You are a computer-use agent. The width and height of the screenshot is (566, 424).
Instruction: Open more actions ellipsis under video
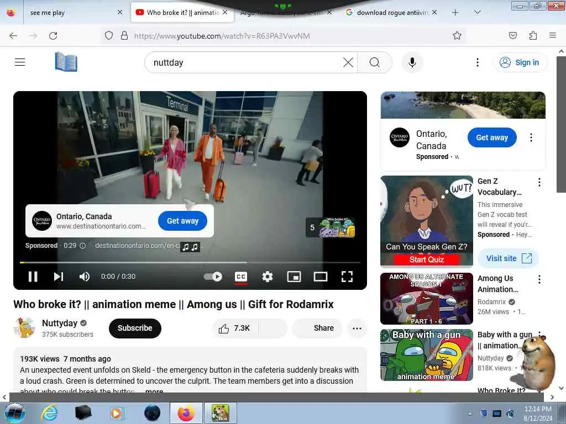pyautogui.click(x=357, y=328)
